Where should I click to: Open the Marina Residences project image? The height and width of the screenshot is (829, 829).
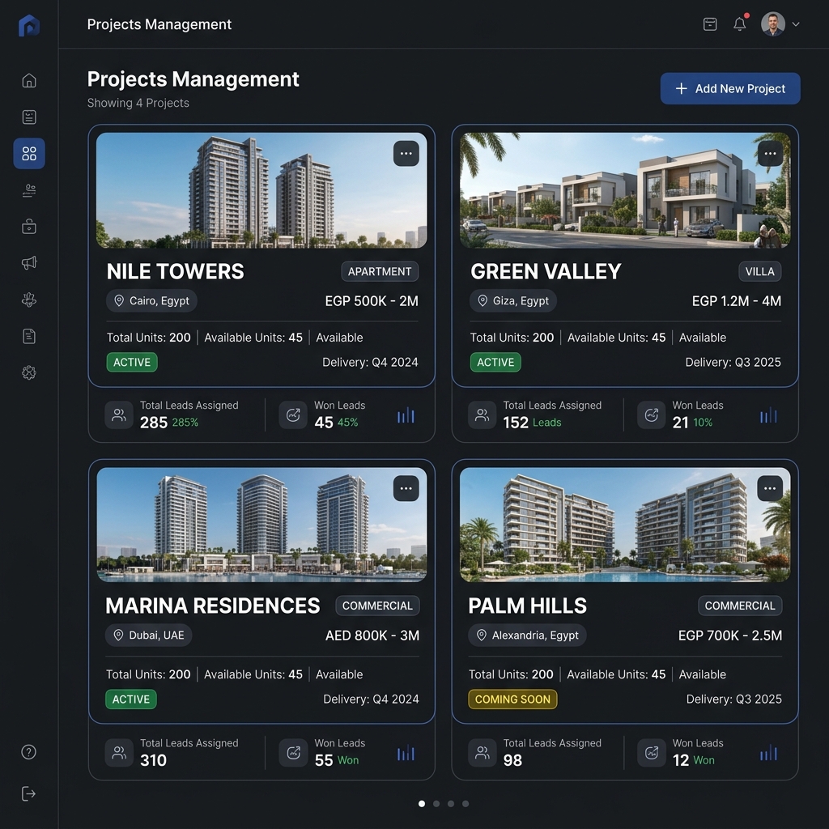pyautogui.click(x=261, y=525)
